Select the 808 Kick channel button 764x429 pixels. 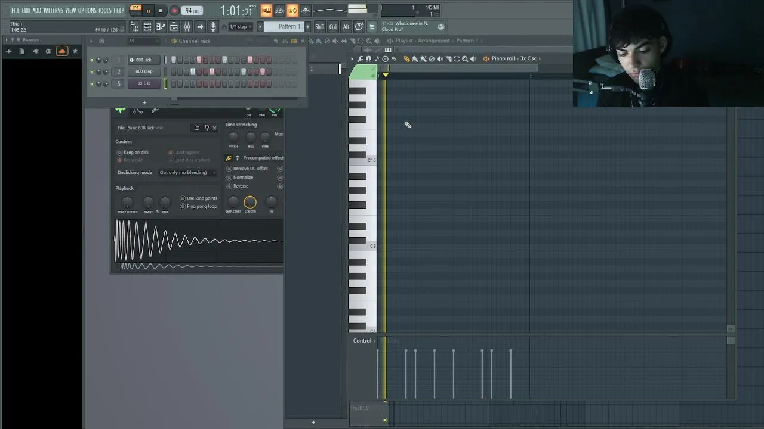tap(144, 60)
